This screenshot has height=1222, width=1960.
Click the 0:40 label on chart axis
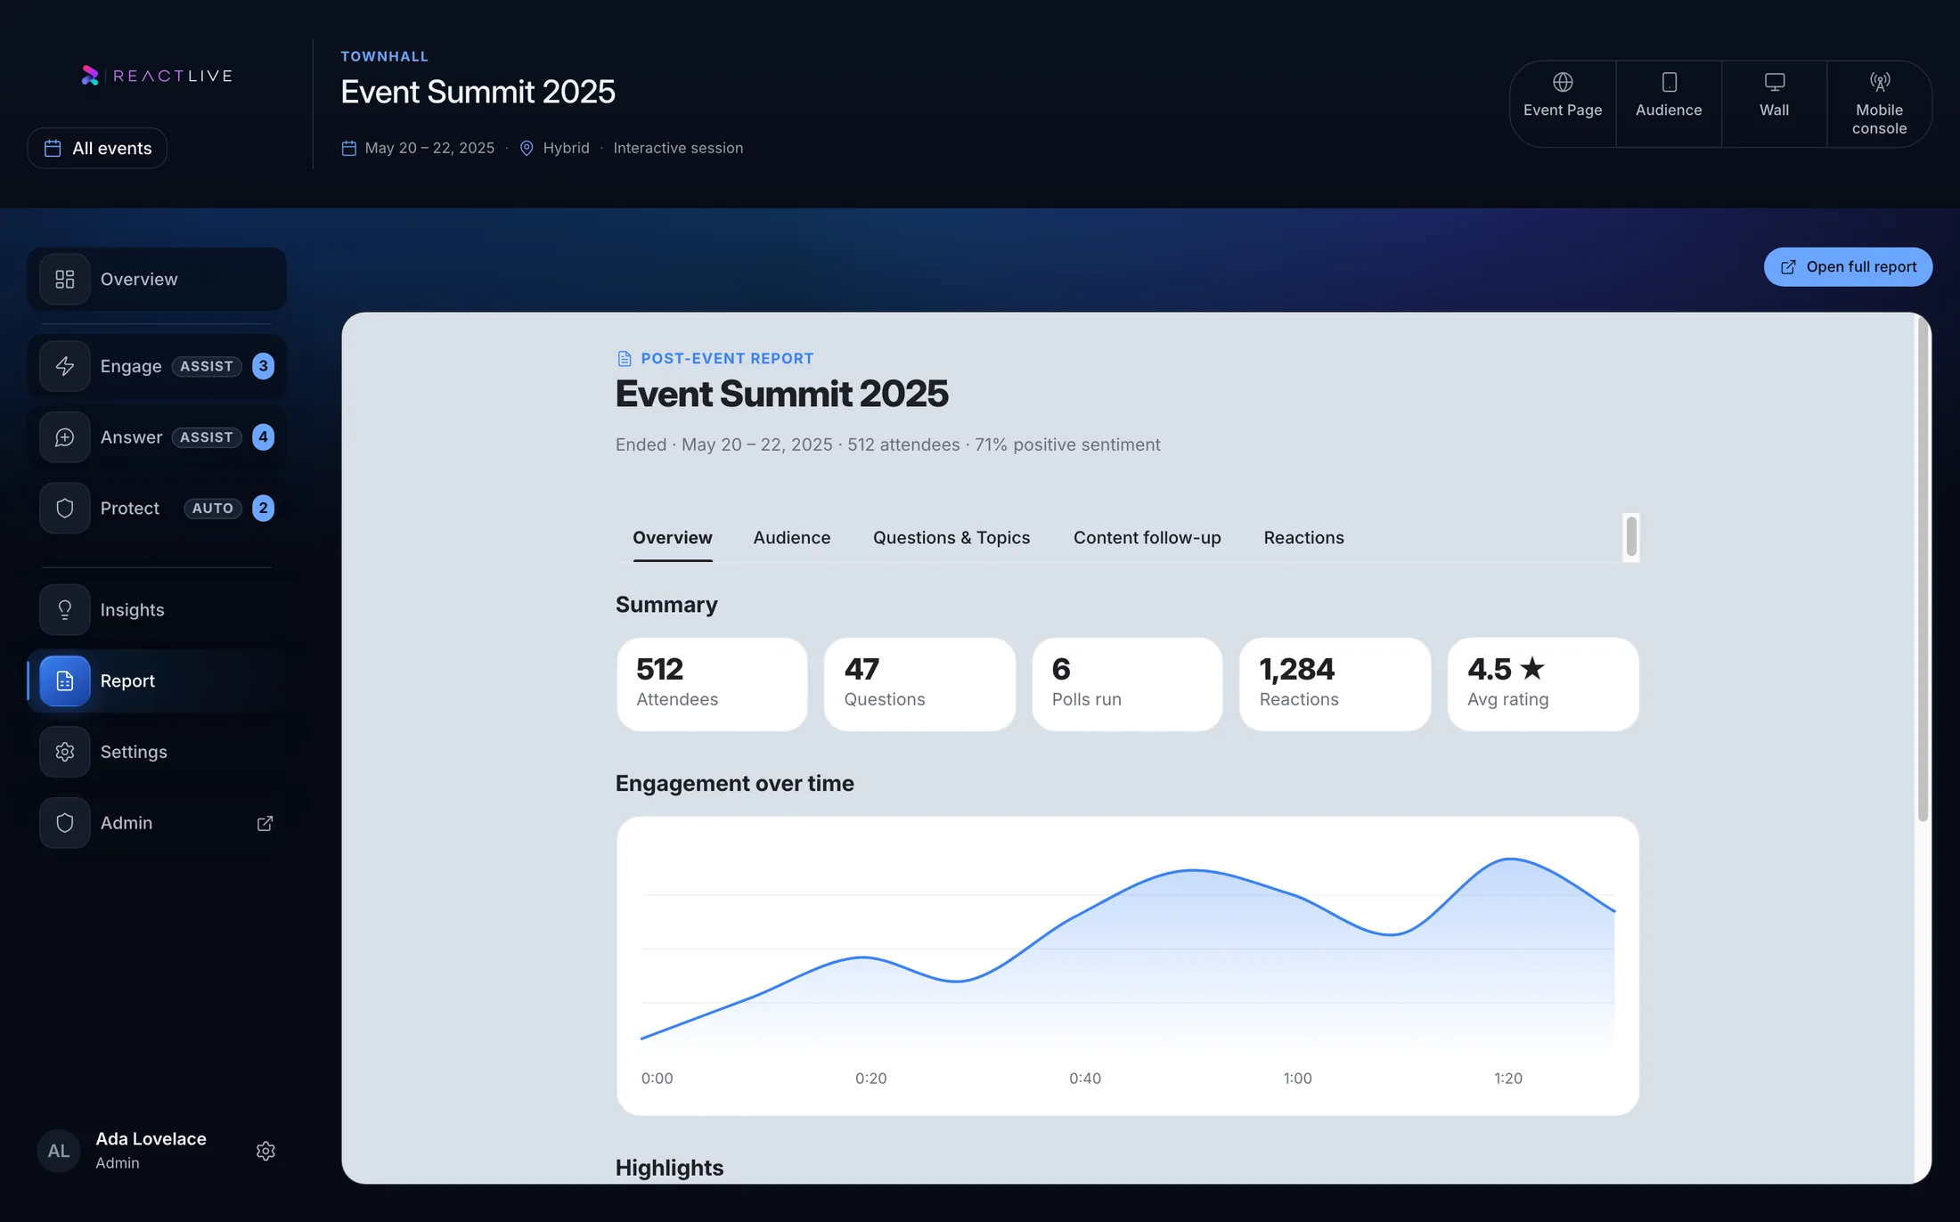pyautogui.click(x=1085, y=1078)
